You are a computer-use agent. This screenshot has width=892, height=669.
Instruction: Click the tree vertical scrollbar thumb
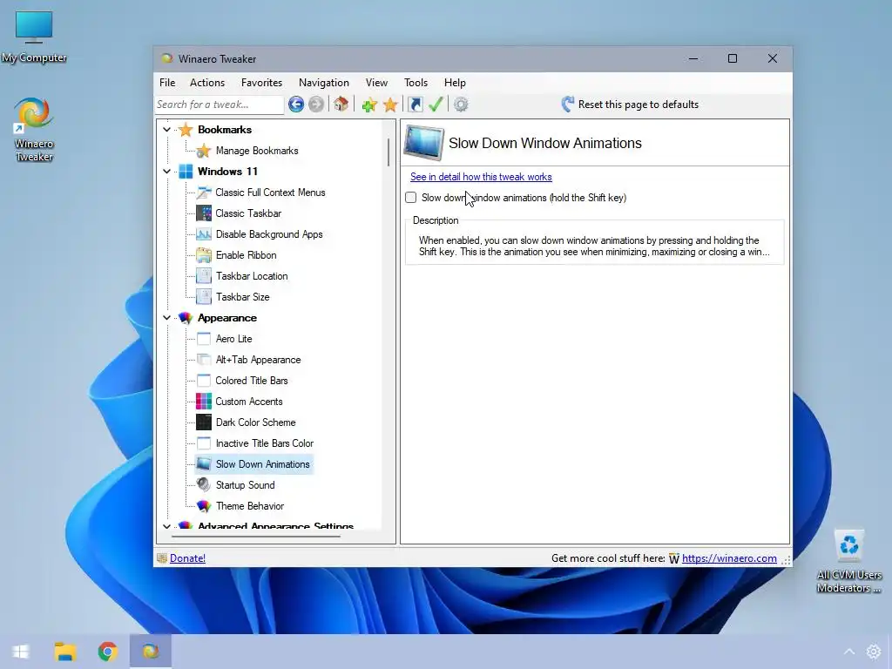(x=389, y=152)
